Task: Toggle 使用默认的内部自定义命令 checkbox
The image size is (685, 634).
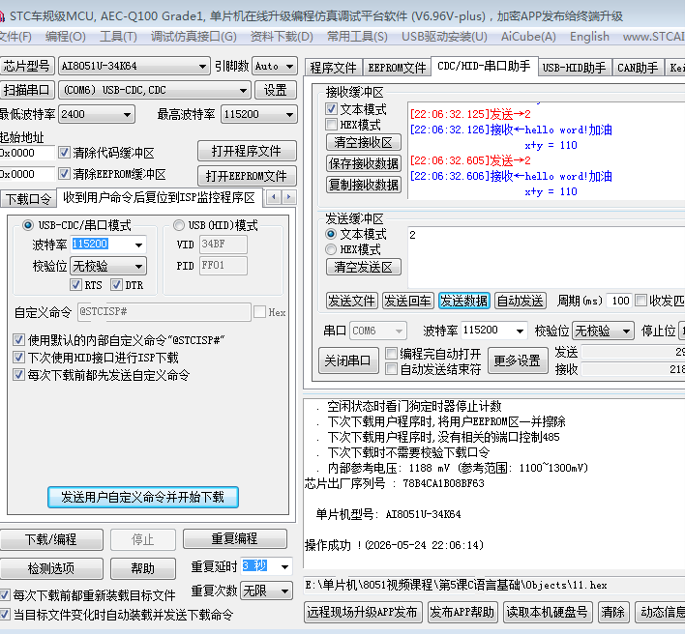Action: point(18,340)
